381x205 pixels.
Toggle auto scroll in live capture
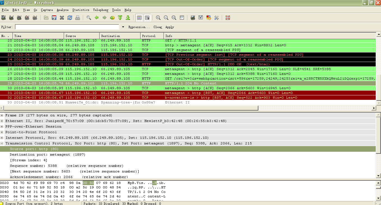point(147,18)
